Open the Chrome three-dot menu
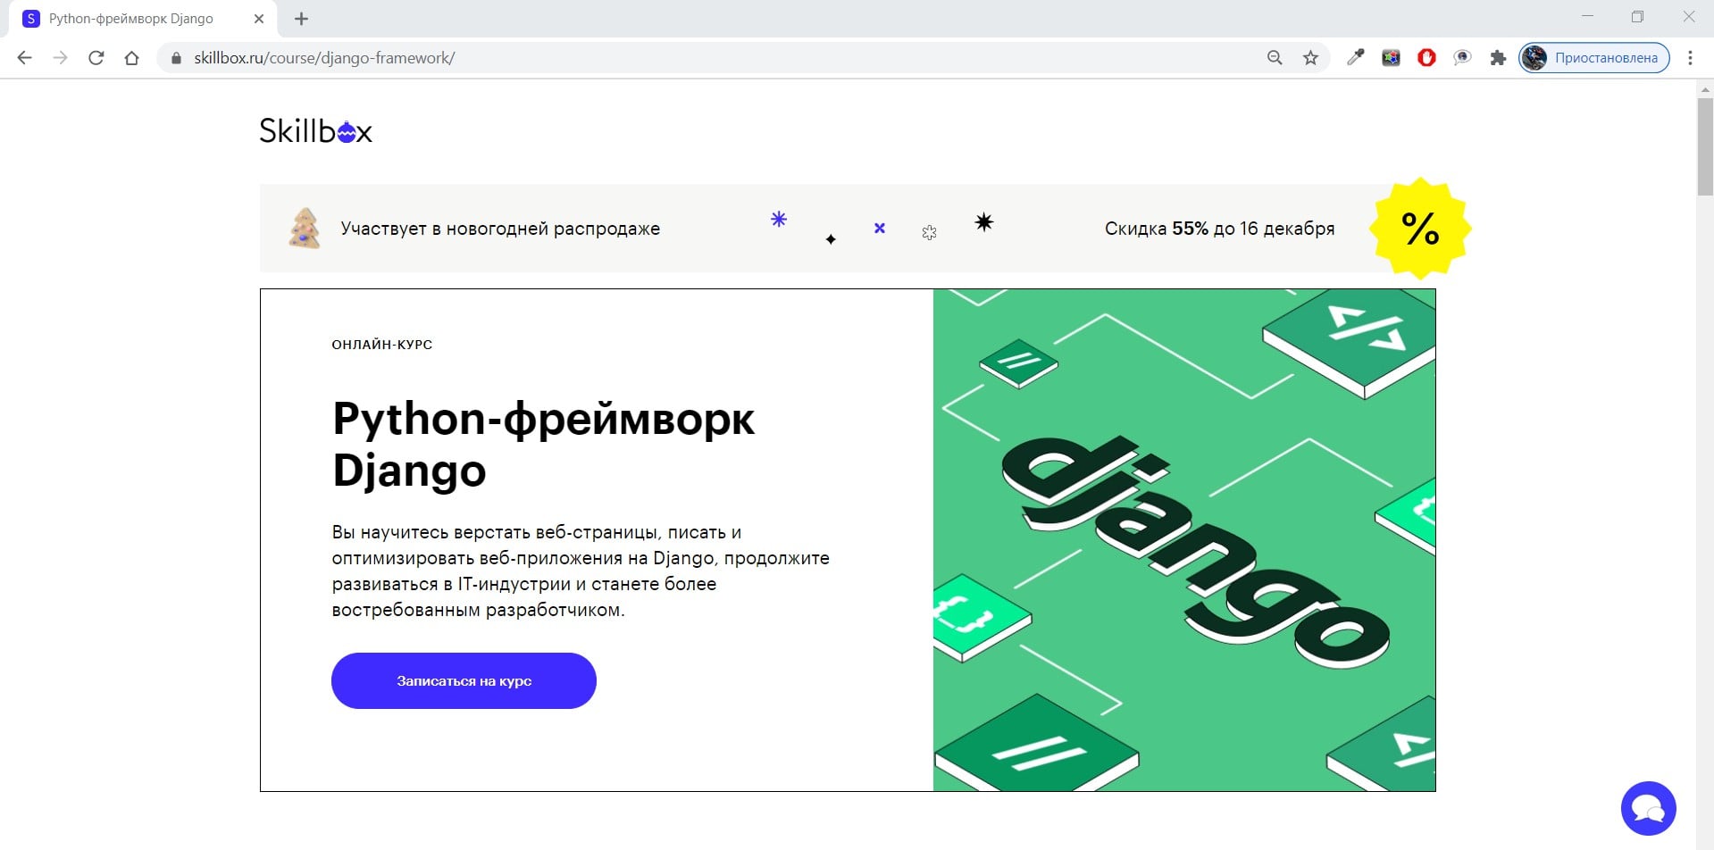1714x850 pixels. click(x=1690, y=58)
